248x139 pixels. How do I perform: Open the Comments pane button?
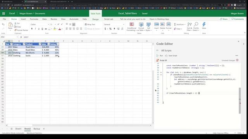click(238, 19)
